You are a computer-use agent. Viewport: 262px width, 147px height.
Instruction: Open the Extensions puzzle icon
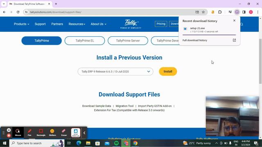click(x=220, y=12)
